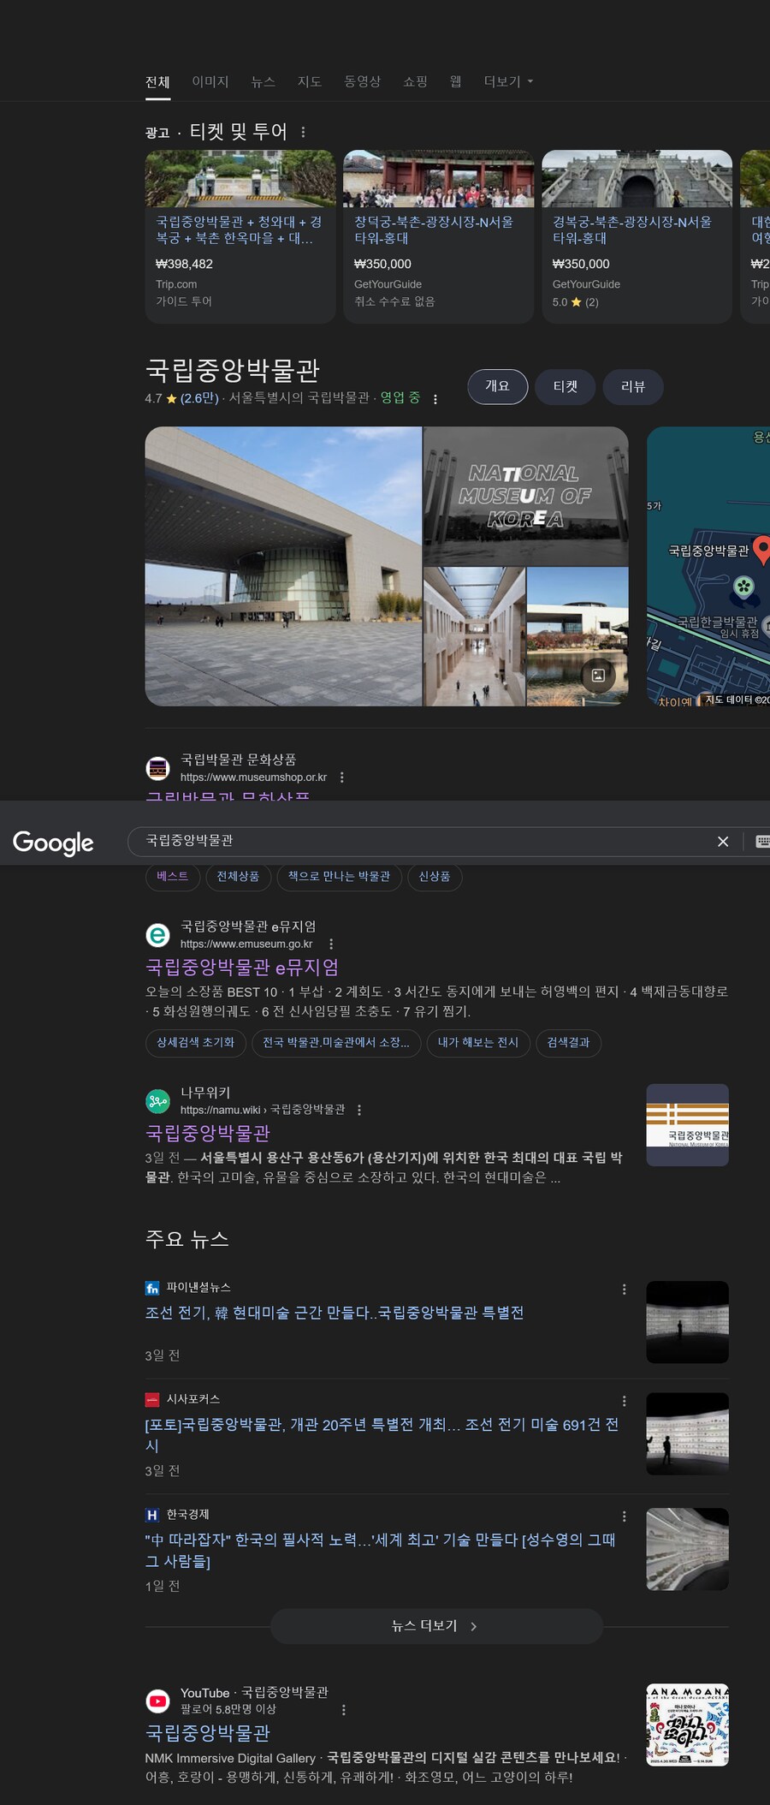
Task: Open the 파이낸셜뉴스 article thumbnail
Action: point(687,1322)
